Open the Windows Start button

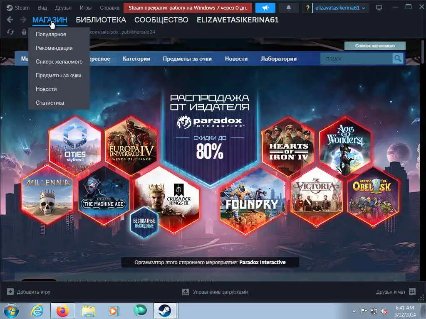tap(11, 311)
